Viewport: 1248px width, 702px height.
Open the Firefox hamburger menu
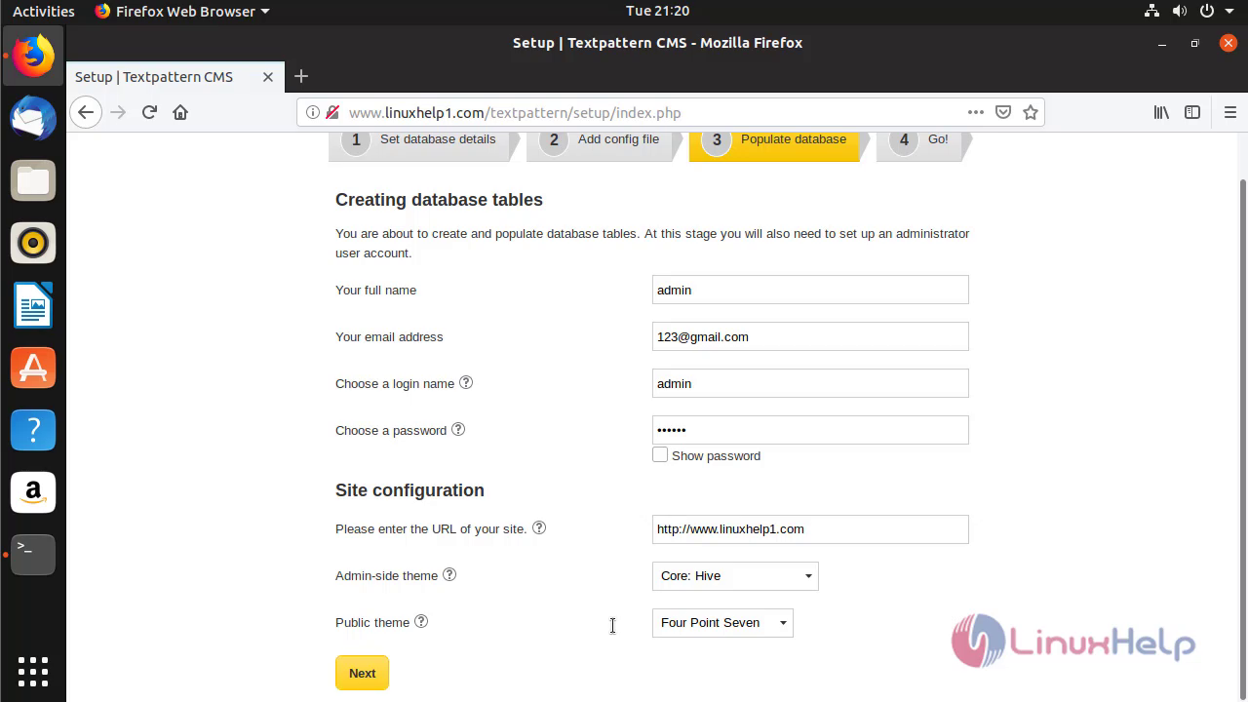coord(1229,112)
